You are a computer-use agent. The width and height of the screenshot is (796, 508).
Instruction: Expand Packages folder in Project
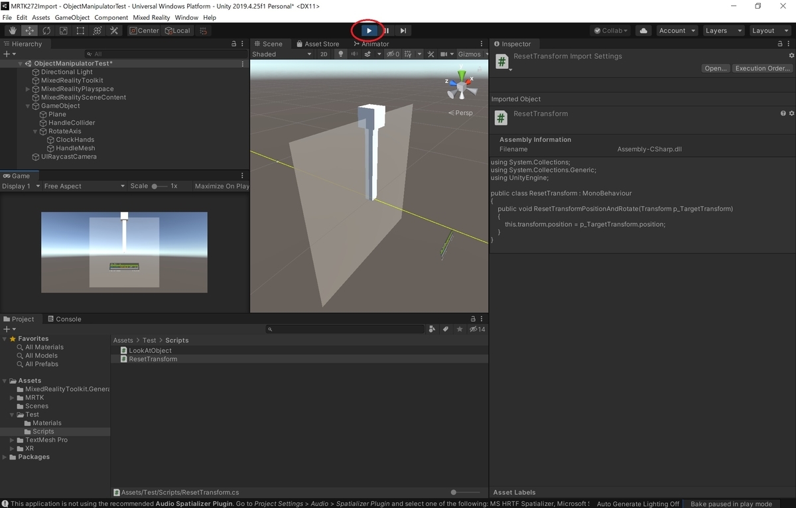click(5, 457)
